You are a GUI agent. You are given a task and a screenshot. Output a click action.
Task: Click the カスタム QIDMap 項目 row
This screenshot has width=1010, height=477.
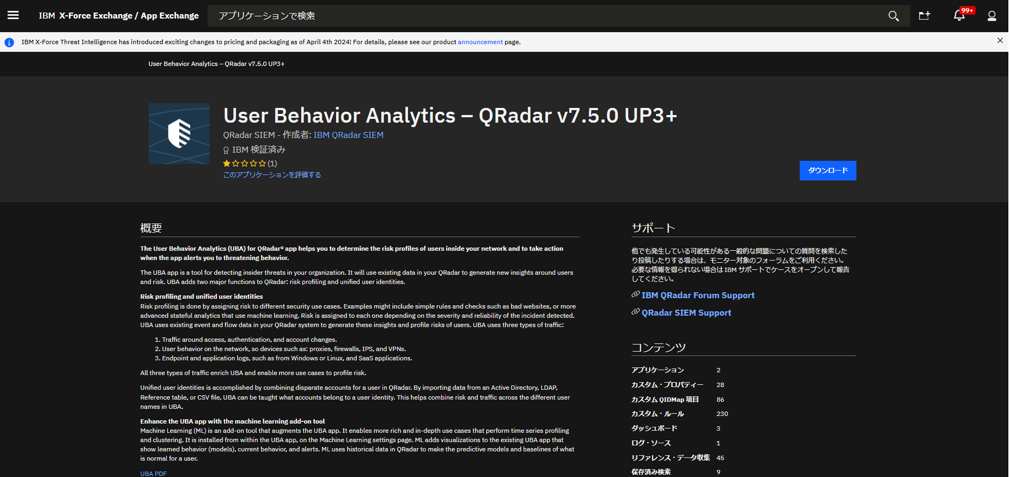click(744, 400)
